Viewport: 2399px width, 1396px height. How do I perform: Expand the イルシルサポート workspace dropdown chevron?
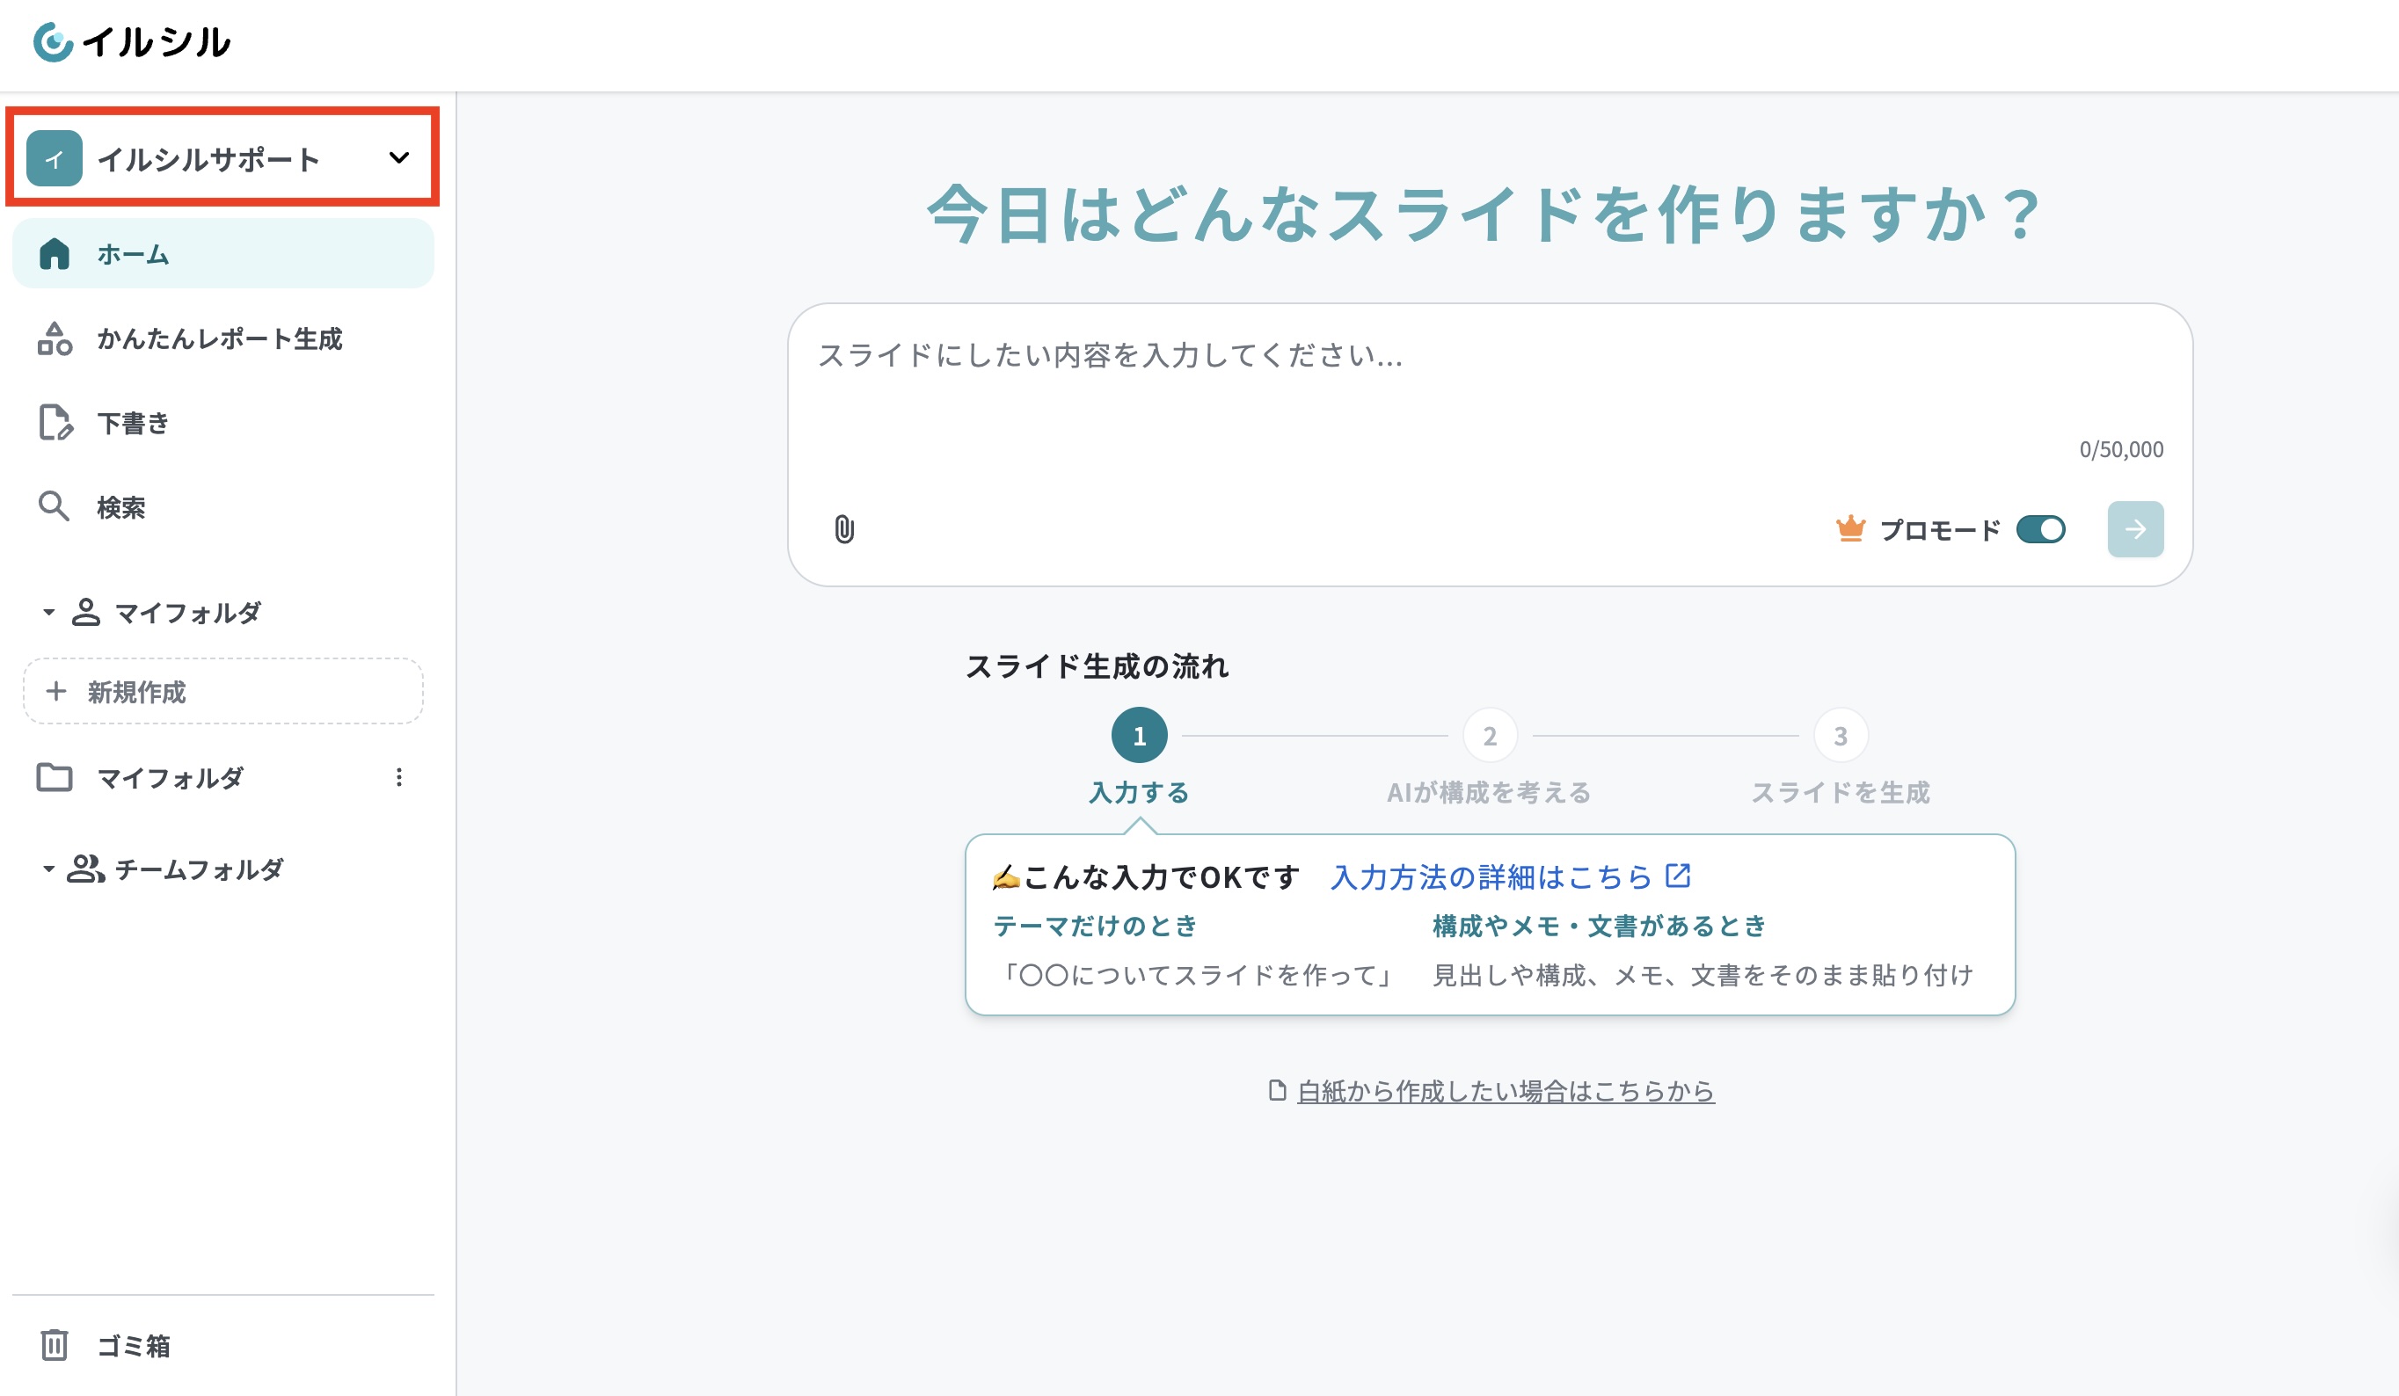[399, 158]
